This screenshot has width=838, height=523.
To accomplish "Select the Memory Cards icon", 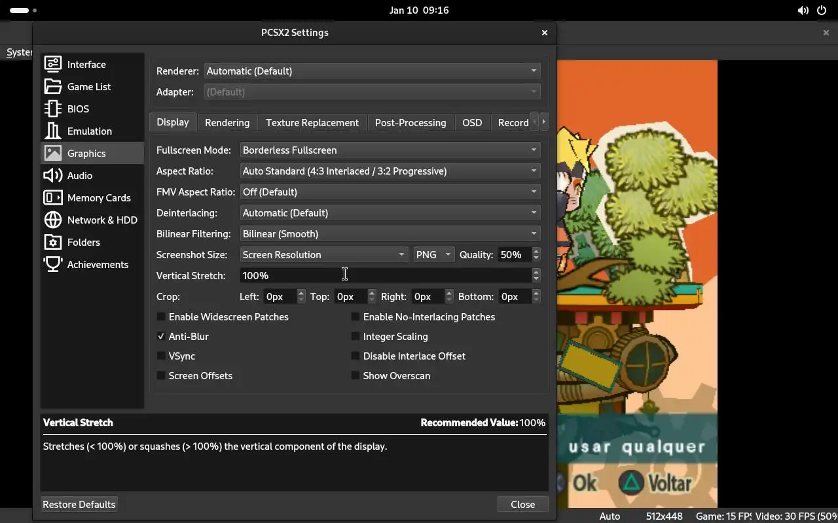I will pos(53,197).
